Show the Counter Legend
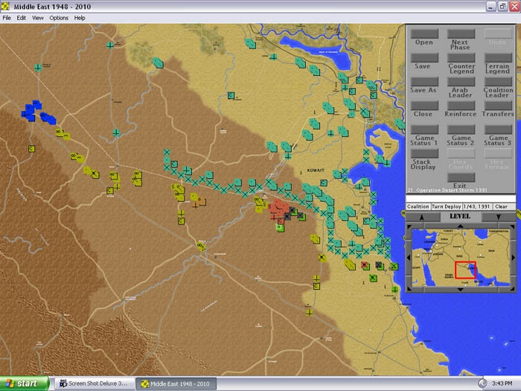 coord(461,58)
